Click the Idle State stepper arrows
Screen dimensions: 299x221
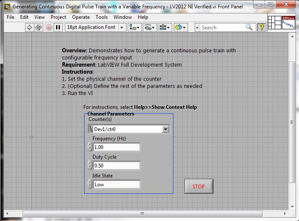pos(90,184)
